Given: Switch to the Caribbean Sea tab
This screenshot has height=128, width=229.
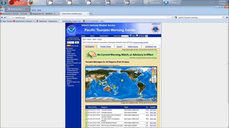Looking at the screenshot, I should (x=151, y=47).
